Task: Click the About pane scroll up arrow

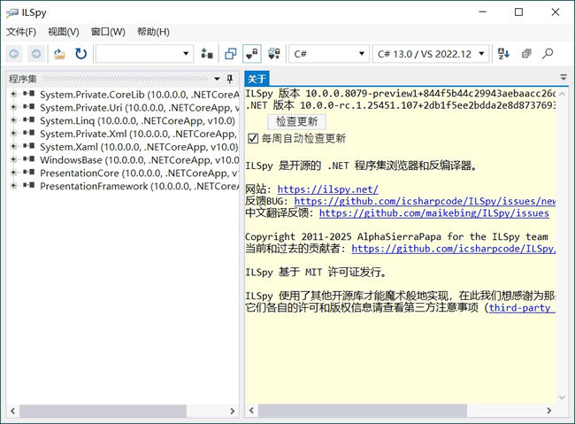Action: point(562,94)
